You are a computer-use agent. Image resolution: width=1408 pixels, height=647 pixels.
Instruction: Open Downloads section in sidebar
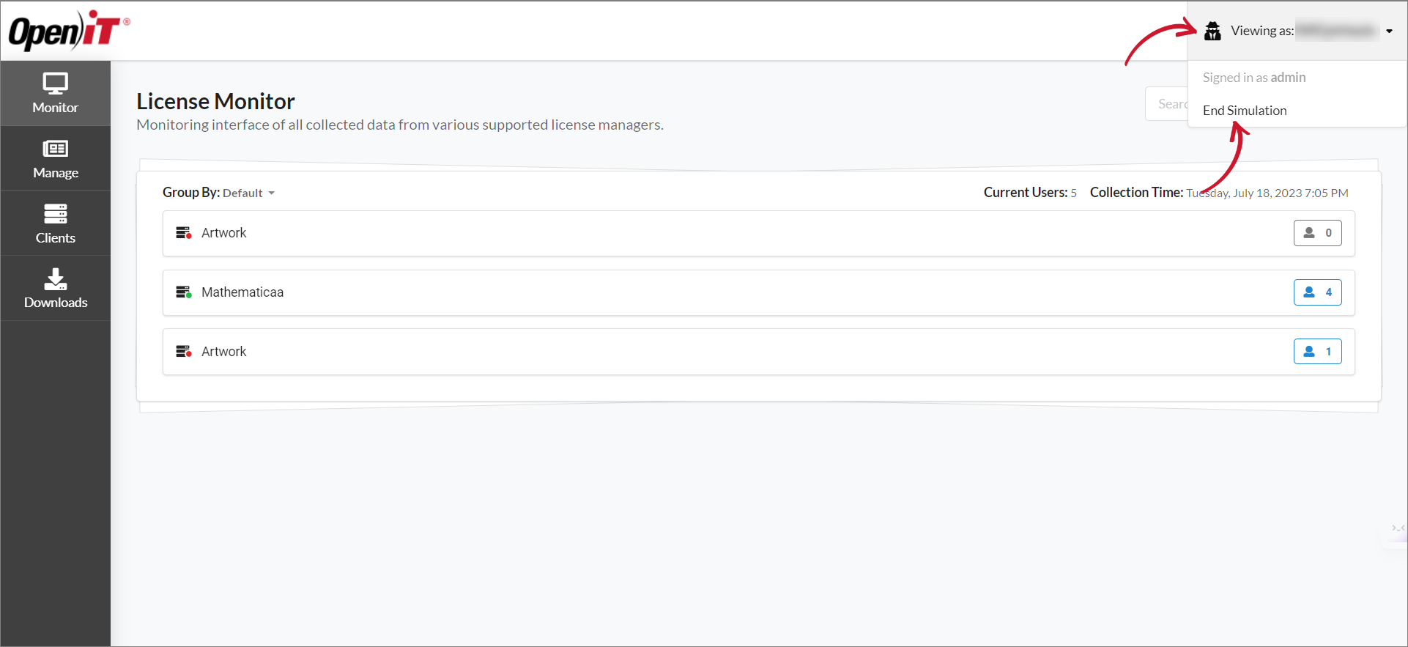click(55, 288)
